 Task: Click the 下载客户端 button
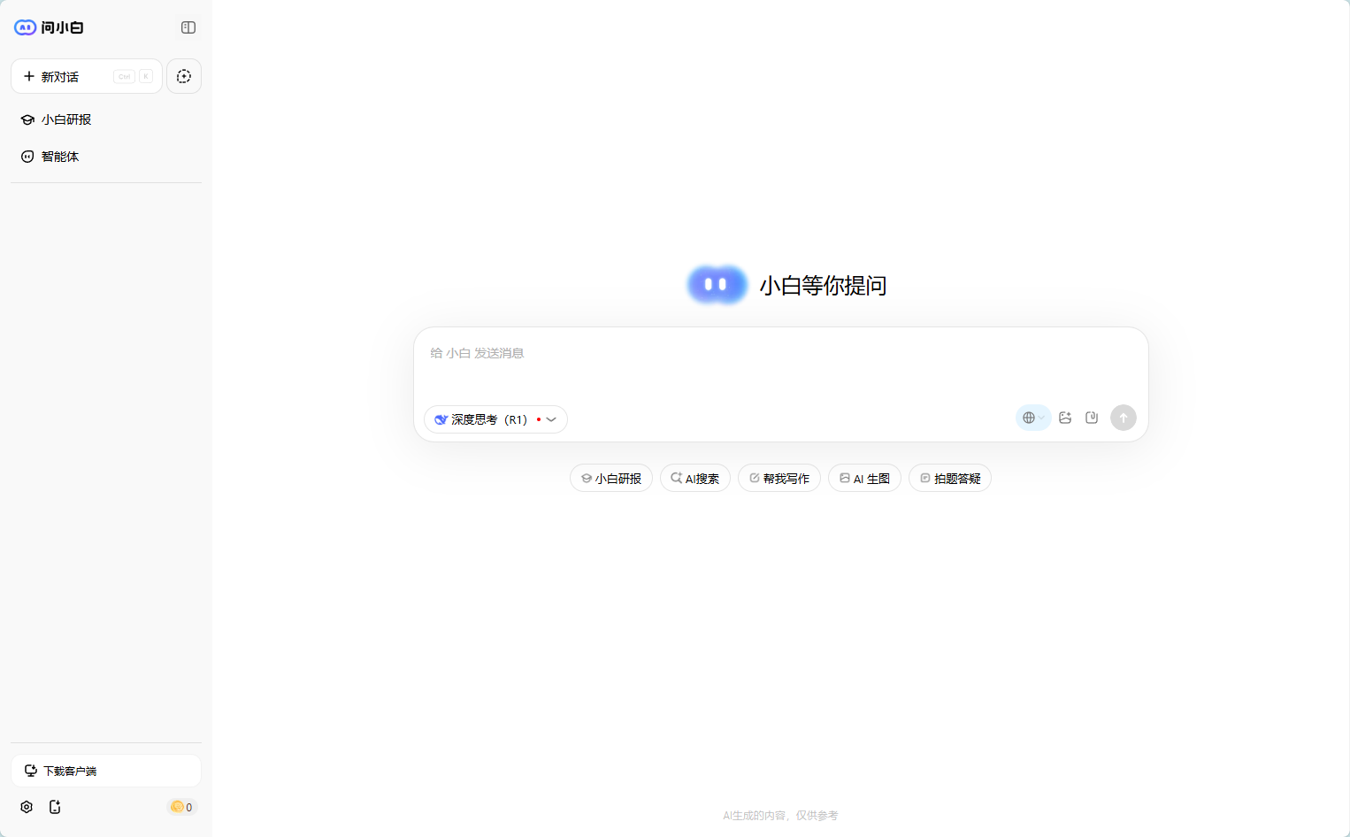point(106,771)
